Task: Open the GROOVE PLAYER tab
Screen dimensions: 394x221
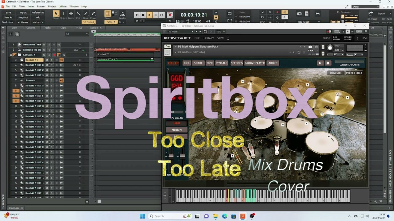Action: (255, 63)
